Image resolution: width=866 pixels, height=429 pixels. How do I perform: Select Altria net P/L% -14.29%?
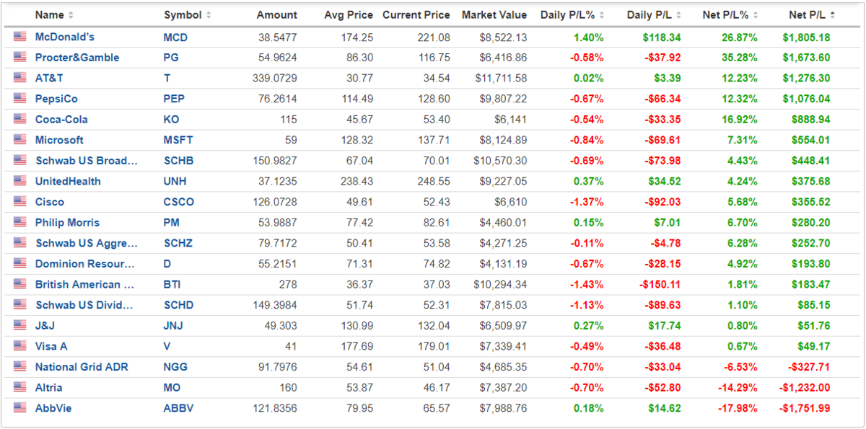pyautogui.click(x=738, y=387)
